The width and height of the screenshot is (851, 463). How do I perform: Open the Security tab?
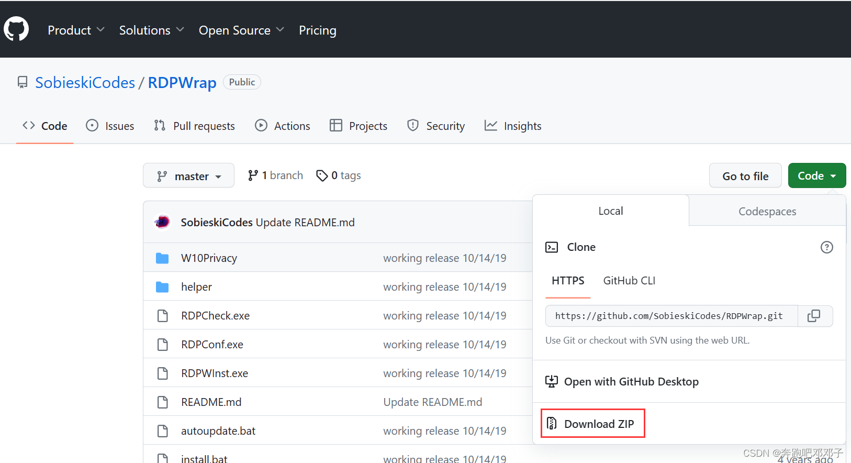click(436, 126)
